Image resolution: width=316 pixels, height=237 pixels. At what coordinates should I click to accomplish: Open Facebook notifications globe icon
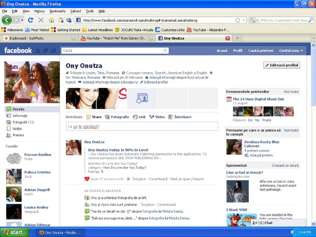click(x=53, y=51)
